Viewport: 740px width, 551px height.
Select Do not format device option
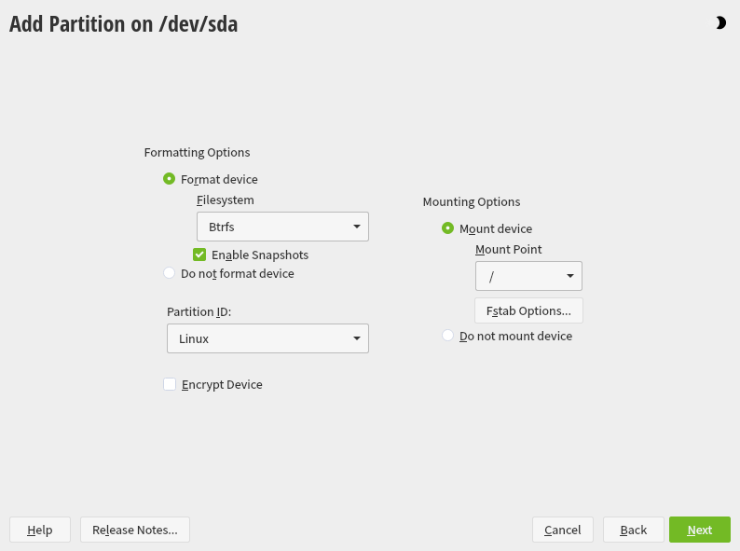click(x=169, y=273)
